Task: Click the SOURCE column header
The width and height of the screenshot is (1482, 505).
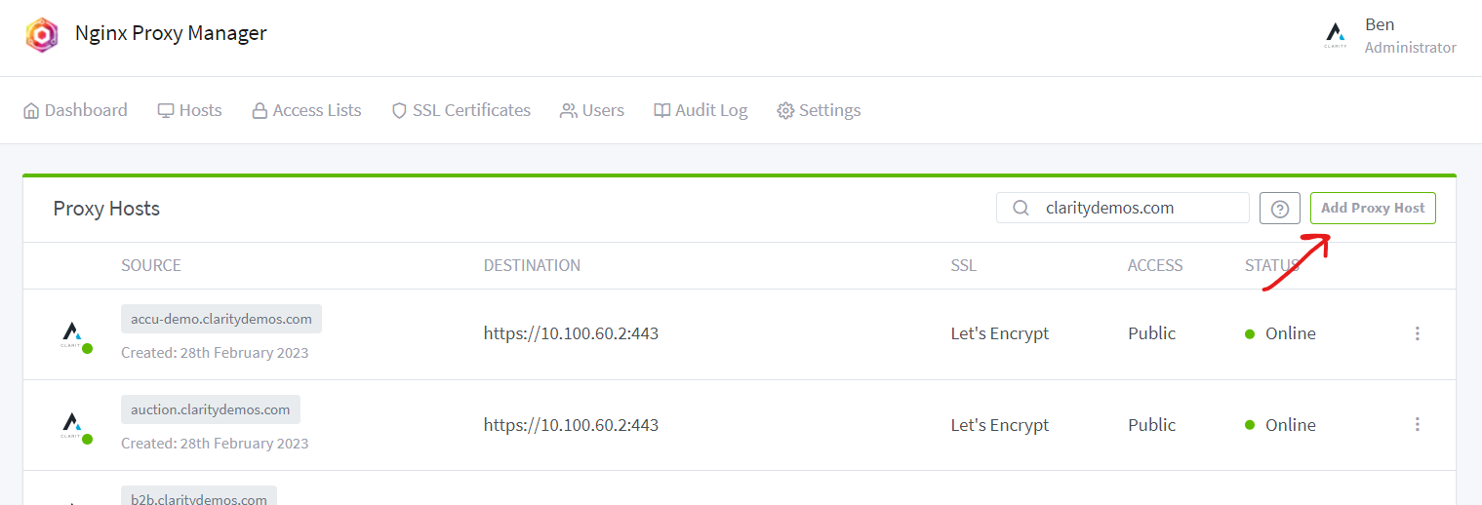Action: (x=151, y=265)
